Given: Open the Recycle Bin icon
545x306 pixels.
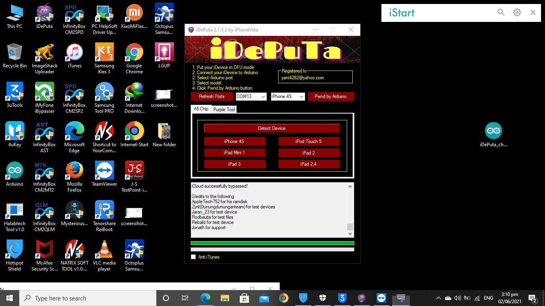Looking at the screenshot, I should (14, 56).
